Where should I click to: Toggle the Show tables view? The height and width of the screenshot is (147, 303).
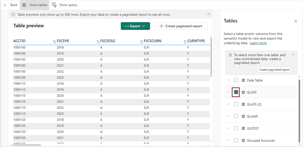point(34,5)
